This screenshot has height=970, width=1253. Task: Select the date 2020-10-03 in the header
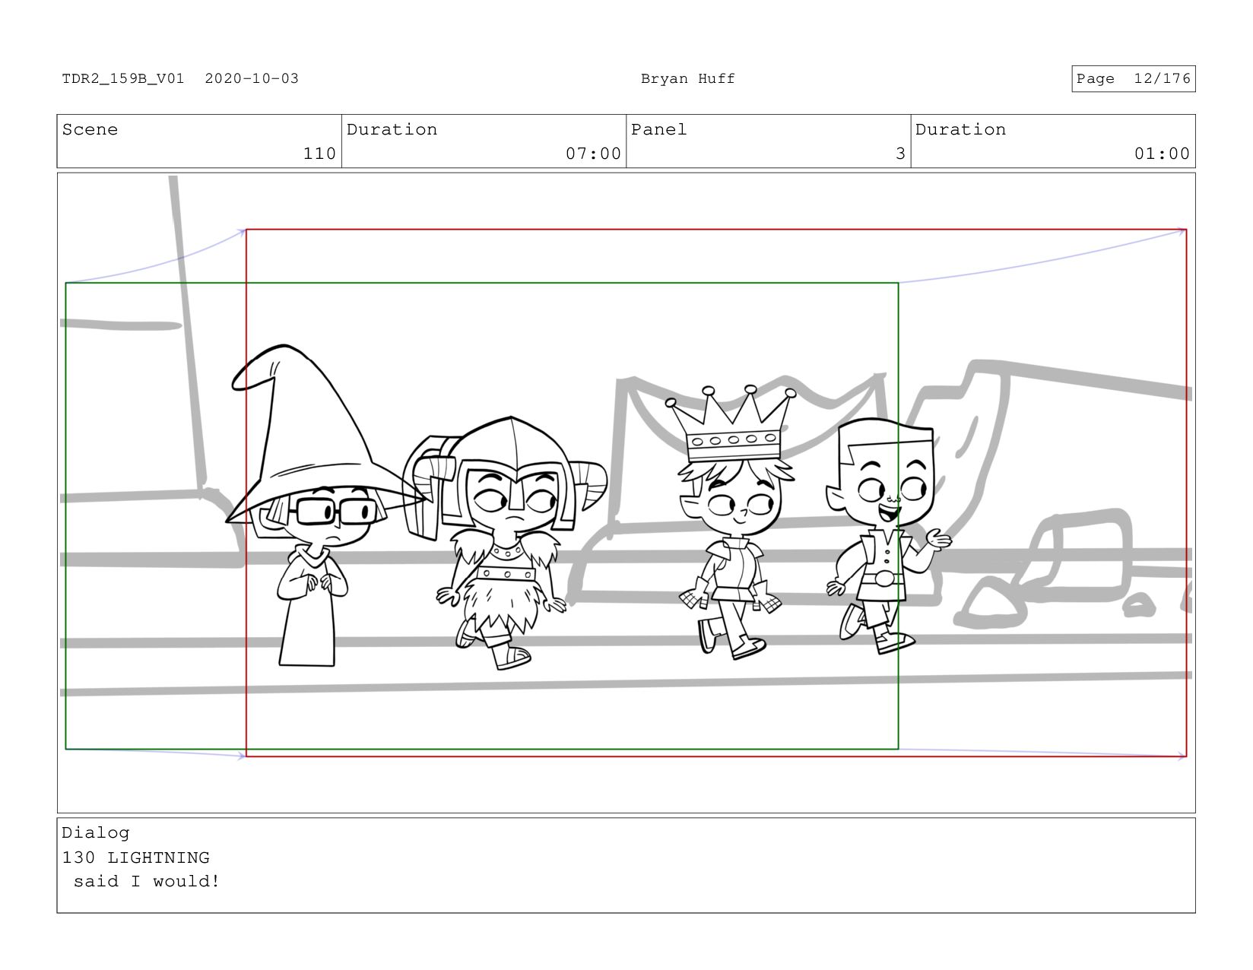(252, 78)
